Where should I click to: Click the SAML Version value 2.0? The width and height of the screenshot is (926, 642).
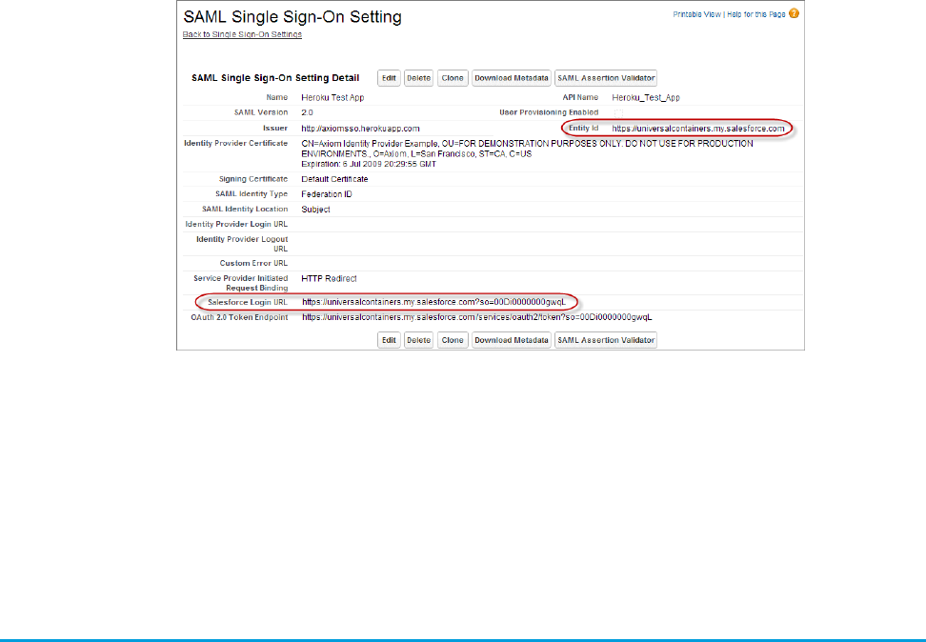pyautogui.click(x=307, y=112)
